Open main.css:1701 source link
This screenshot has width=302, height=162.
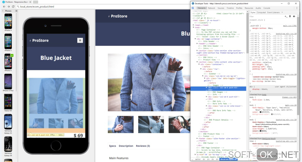(x=290, y=26)
